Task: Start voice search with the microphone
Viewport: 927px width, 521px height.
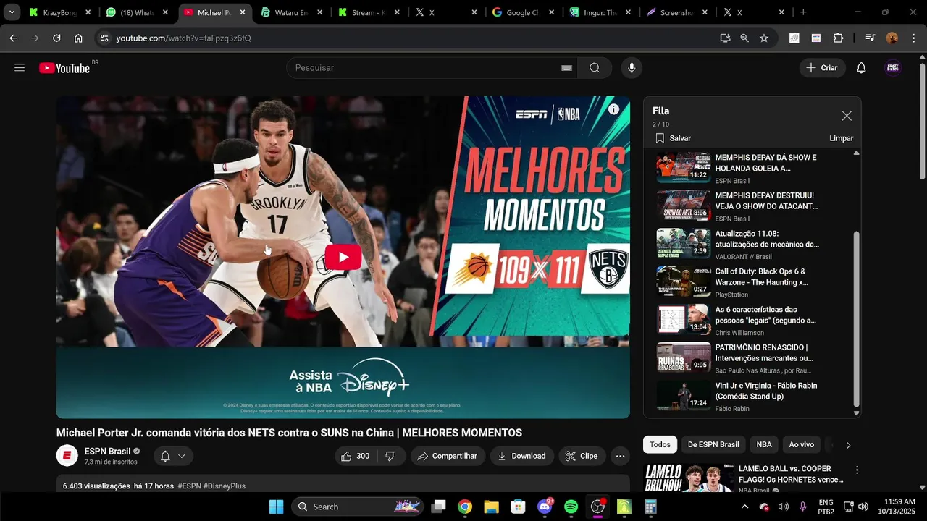Action: [x=632, y=68]
